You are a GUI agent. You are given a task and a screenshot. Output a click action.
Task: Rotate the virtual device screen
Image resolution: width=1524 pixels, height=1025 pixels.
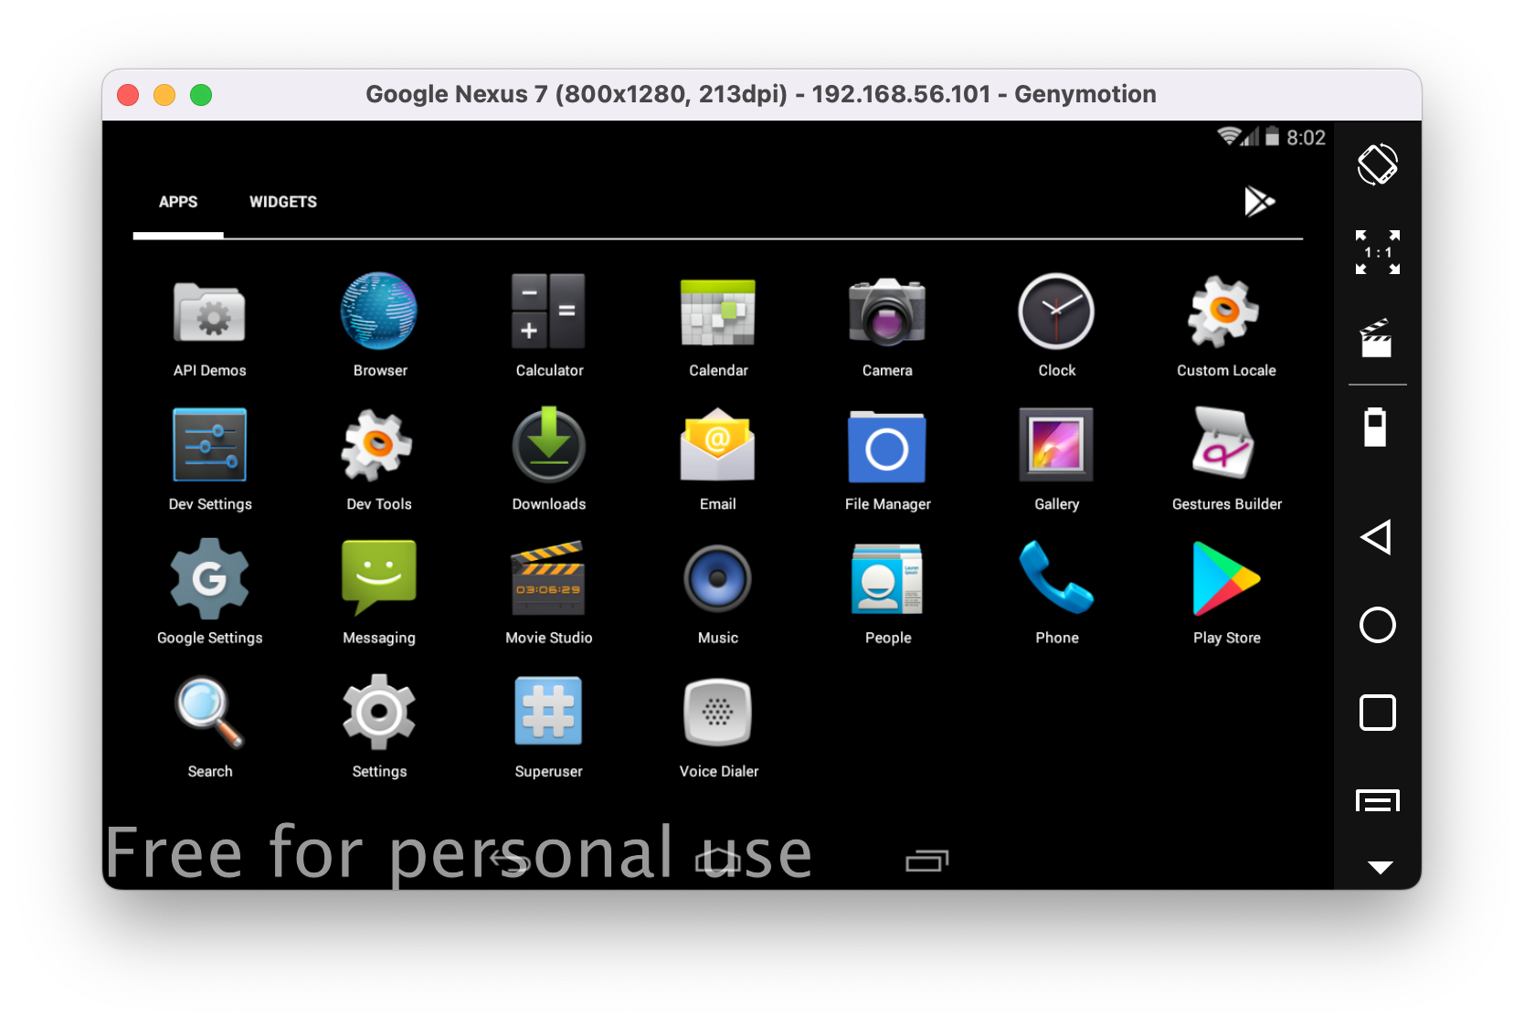click(1377, 164)
